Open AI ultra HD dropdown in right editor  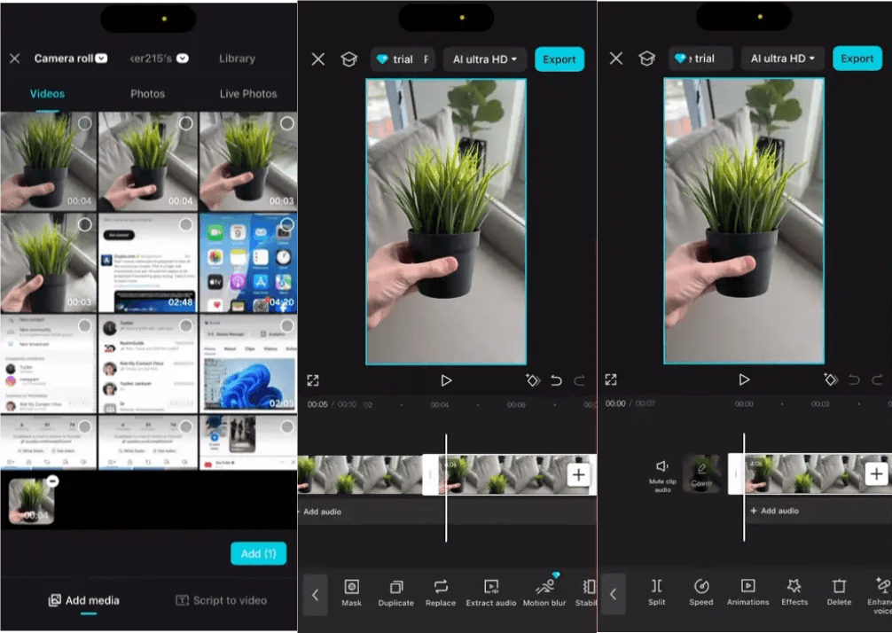tap(782, 59)
